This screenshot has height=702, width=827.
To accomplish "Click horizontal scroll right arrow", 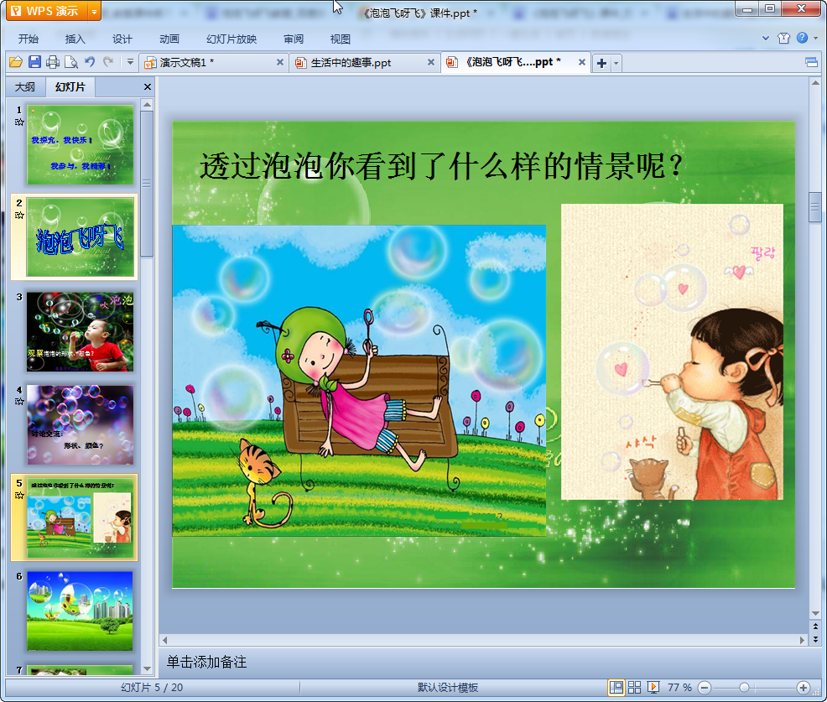I will pos(802,640).
